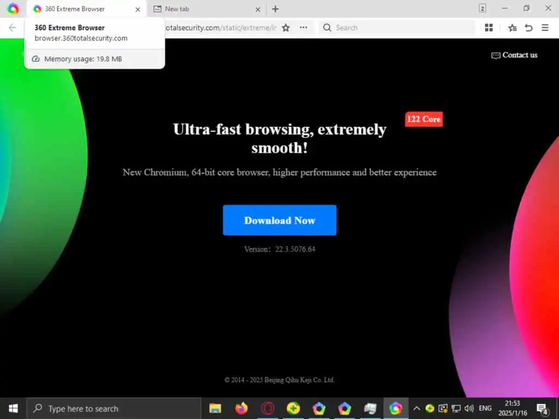
Task: Click the 360 Total Security tray icon
Action: [x=430, y=408]
